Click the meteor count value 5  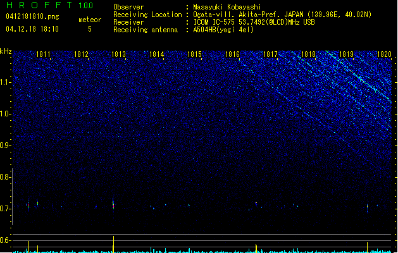[90, 29]
